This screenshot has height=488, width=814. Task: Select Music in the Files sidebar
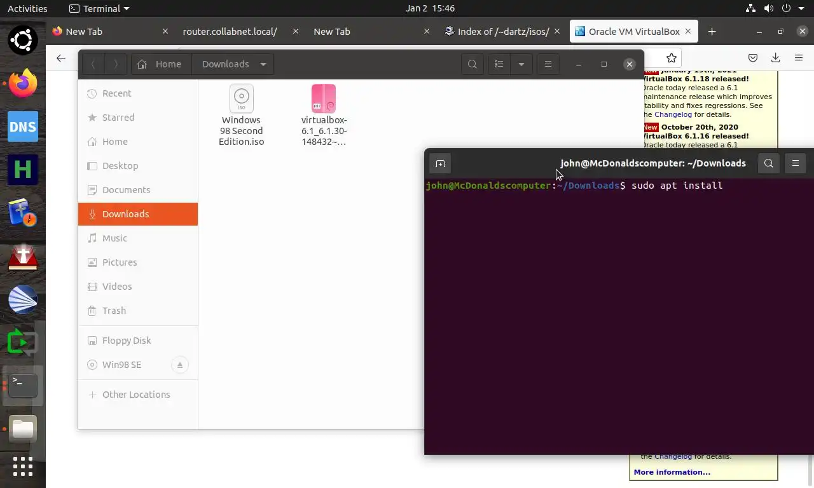[x=138, y=238]
